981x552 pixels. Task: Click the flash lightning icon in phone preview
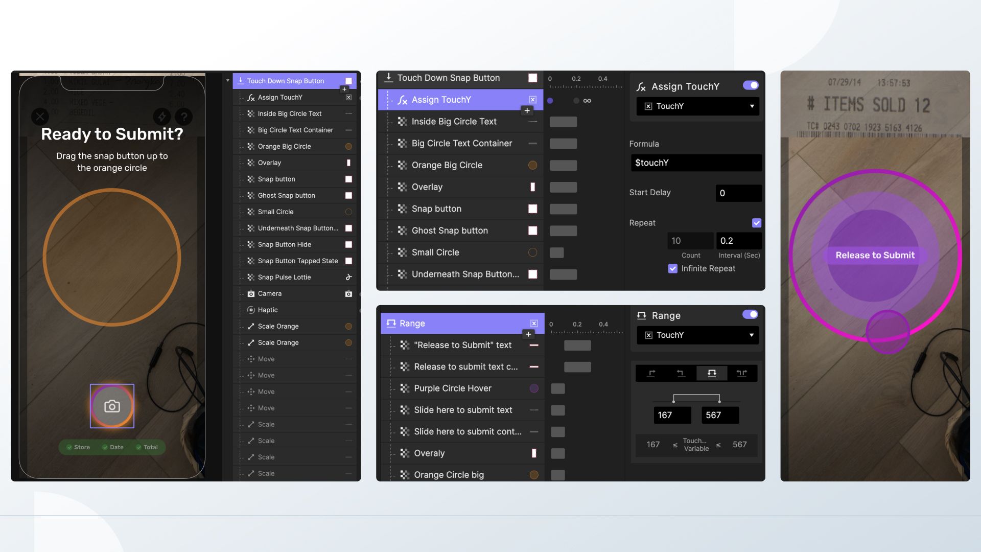(x=162, y=117)
